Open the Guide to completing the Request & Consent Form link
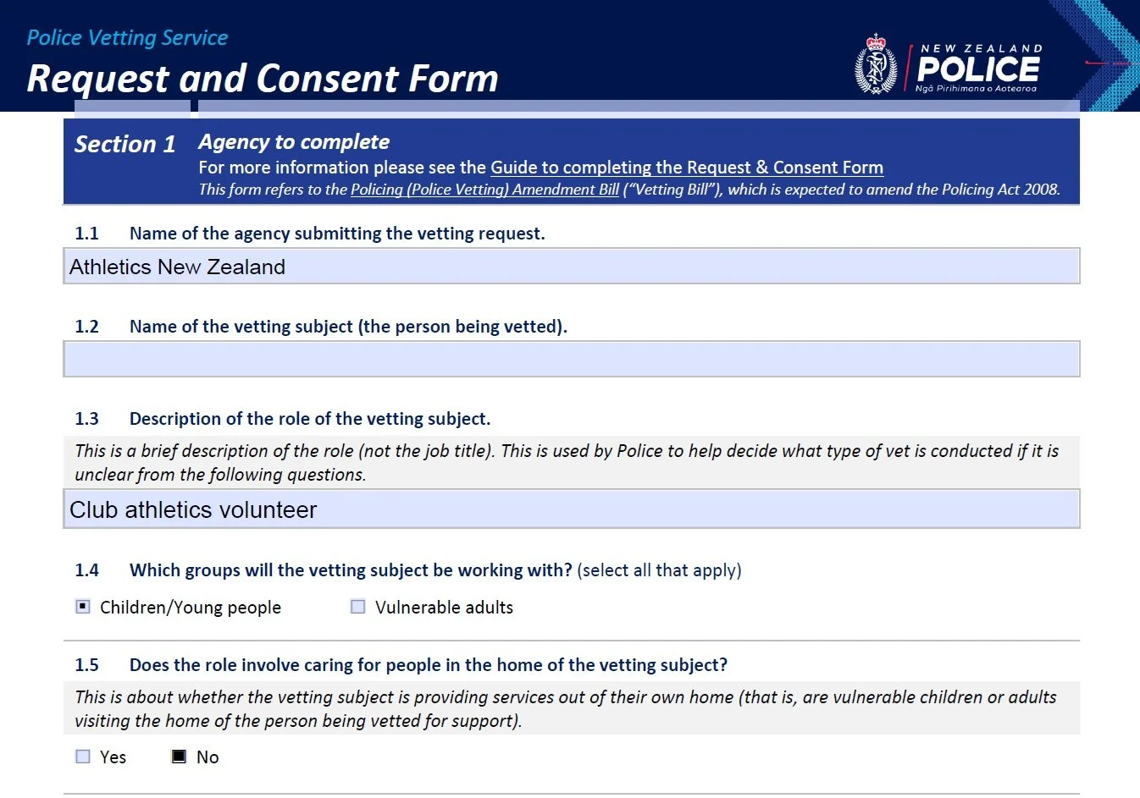The width and height of the screenshot is (1140, 798). [x=687, y=168]
